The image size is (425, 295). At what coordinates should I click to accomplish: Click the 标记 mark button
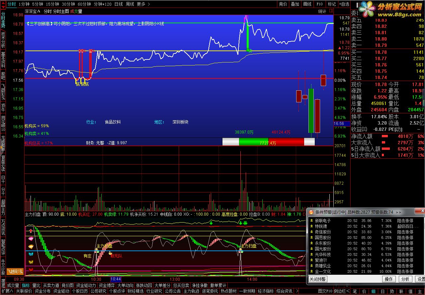pos(331,4)
